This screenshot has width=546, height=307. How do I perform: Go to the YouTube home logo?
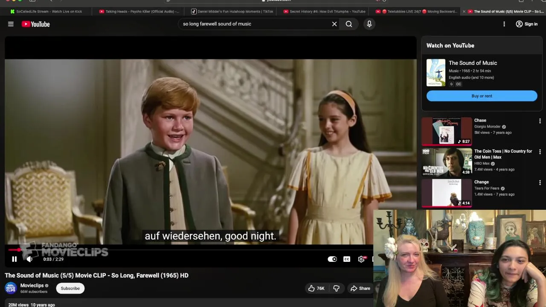click(36, 24)
